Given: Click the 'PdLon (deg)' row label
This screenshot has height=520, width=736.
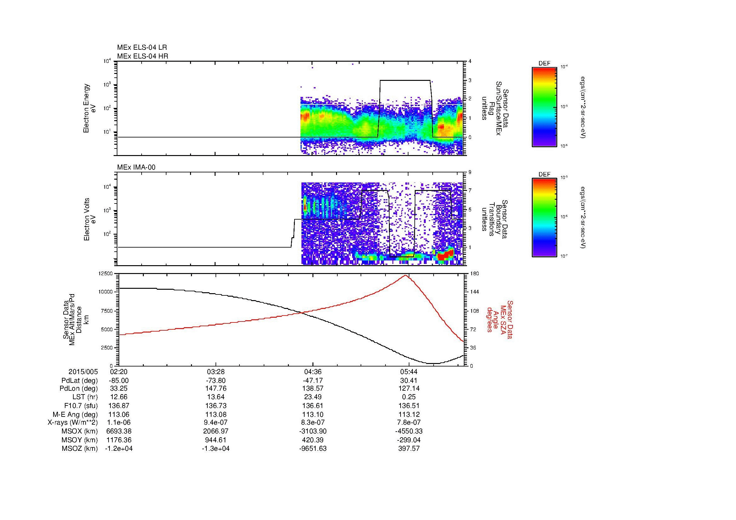Looking at the screenshot, I should (79, 389).
